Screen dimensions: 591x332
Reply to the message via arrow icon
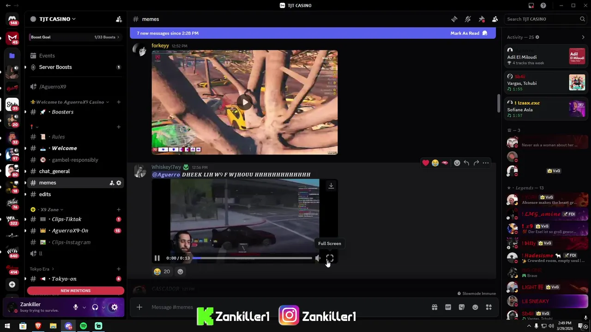(466, 163)
